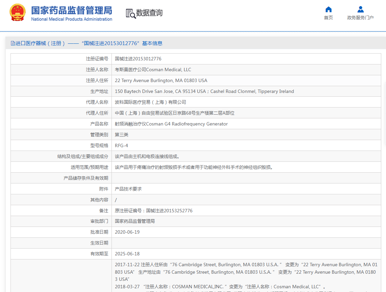Image resolution: width=386 pixels, height=292 pixels.
Task: Select the value 国械注进20153012776 in the table
Action: [x=138, y=59]
